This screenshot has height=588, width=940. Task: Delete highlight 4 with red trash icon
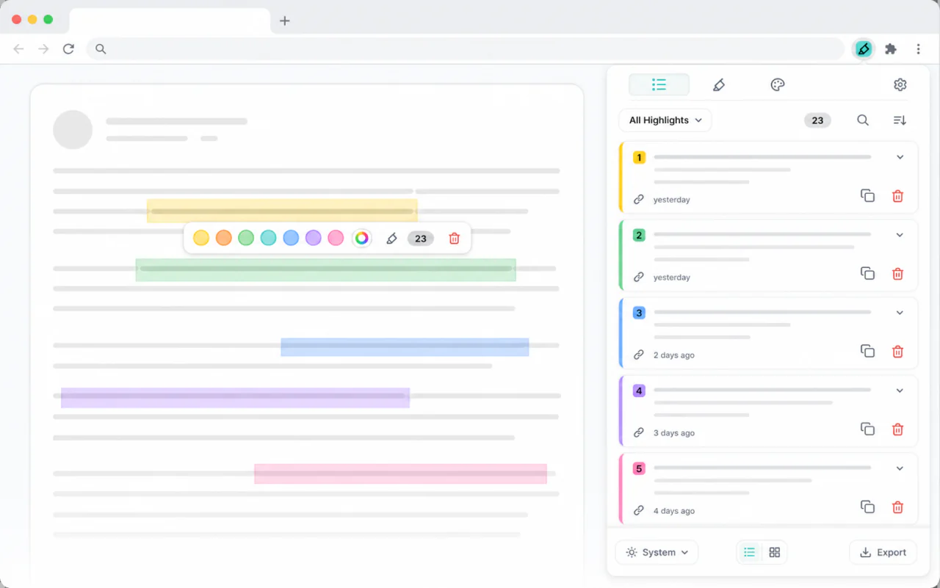(x=897, y=429)
